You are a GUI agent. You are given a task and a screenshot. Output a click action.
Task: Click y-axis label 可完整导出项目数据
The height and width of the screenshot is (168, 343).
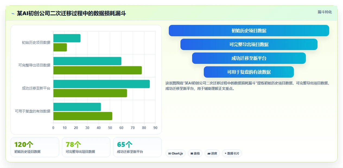point(34,65)
